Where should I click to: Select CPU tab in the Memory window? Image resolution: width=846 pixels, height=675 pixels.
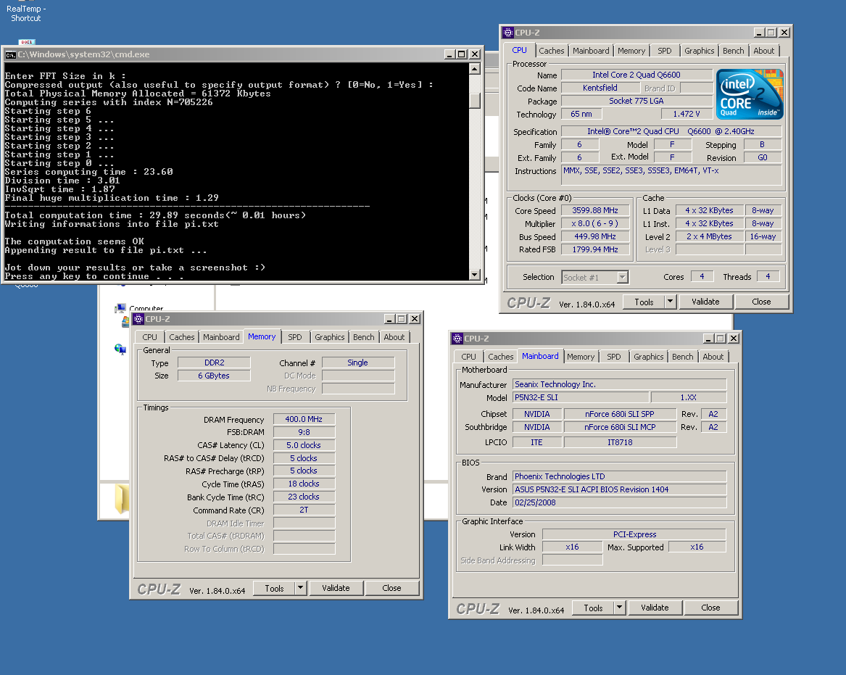[x=149, y=337]
